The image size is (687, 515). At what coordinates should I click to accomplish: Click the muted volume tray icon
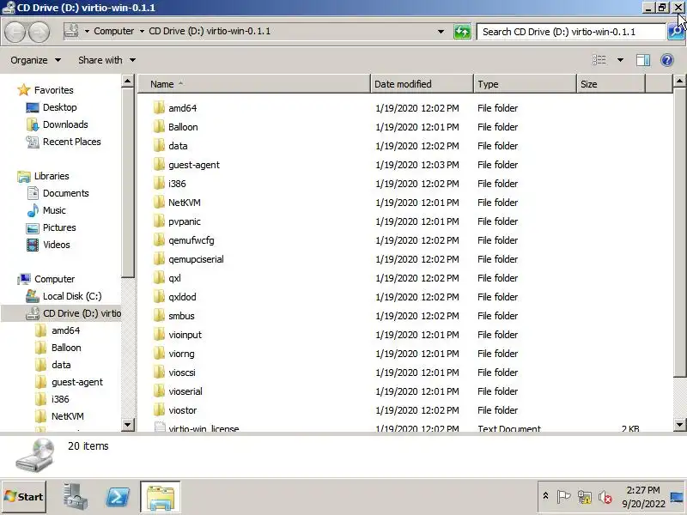coord(605,497)
